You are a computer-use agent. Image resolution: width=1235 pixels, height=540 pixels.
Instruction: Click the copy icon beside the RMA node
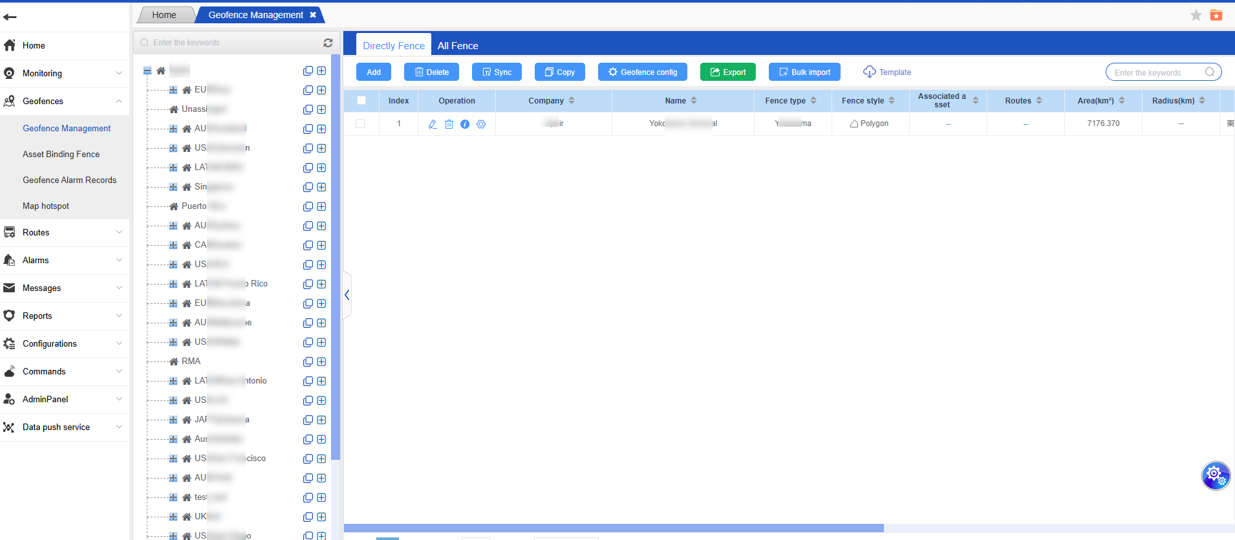pyautogui.click(x=308, y=362)
